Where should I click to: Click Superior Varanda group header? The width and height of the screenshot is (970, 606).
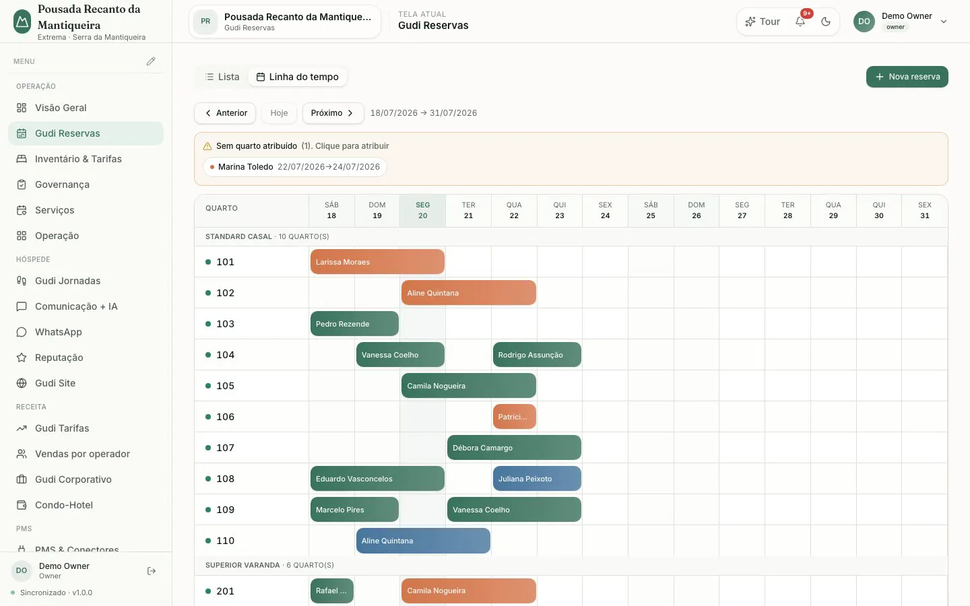click(x=571, y=566)
